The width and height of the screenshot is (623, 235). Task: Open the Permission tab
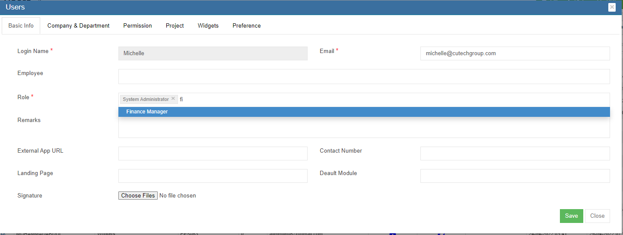click(137, 26)
